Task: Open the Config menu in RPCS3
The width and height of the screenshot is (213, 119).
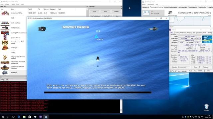Action: pyautogui.click(x=13, y=4)
